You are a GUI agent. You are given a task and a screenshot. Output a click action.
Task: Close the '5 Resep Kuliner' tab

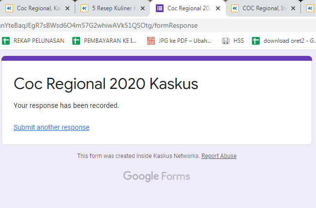143,8
